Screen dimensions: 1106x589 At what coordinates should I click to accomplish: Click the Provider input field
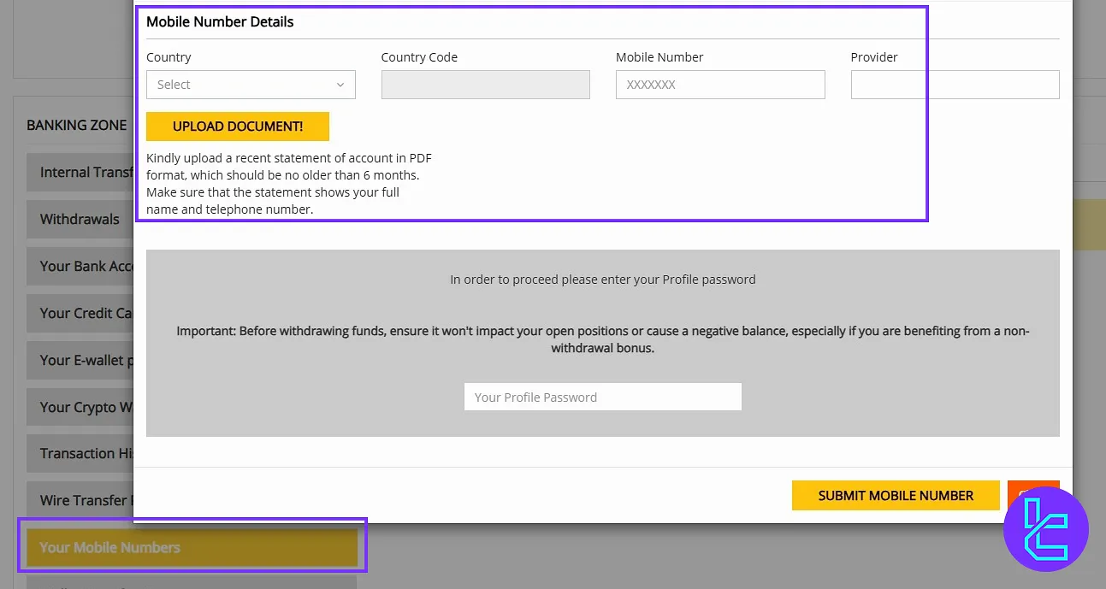[955, 85]
